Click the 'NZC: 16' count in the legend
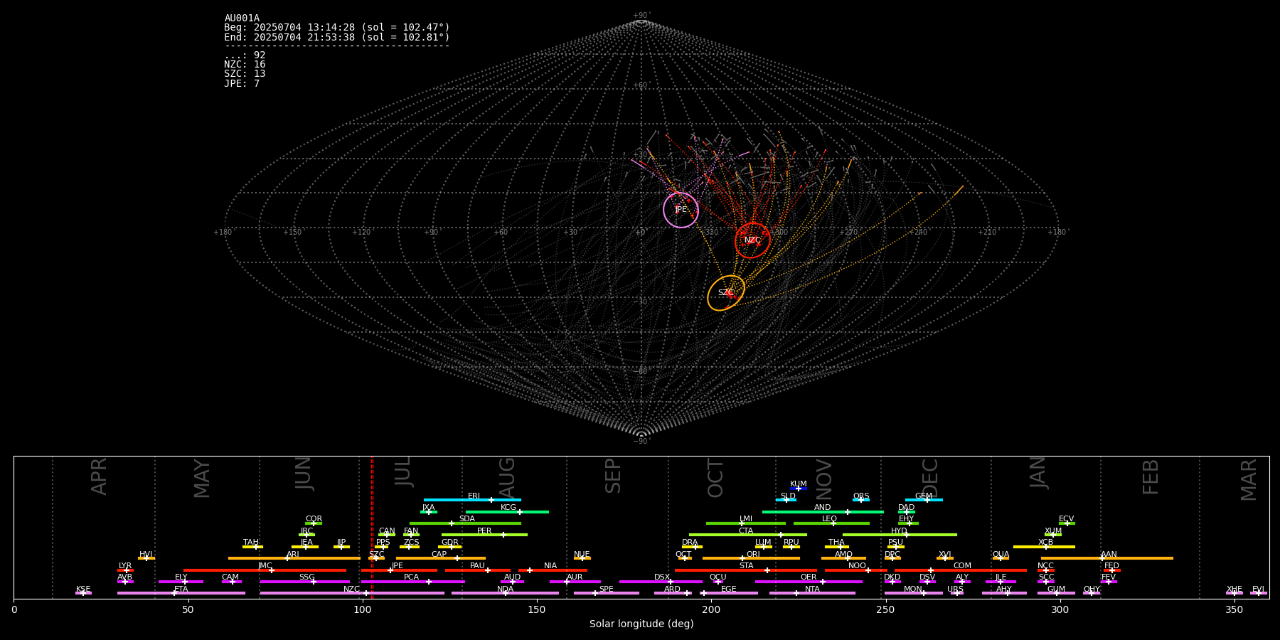The height and width of the screenshot is (640, 1280). pyautogui.click(x=245, y=65)
